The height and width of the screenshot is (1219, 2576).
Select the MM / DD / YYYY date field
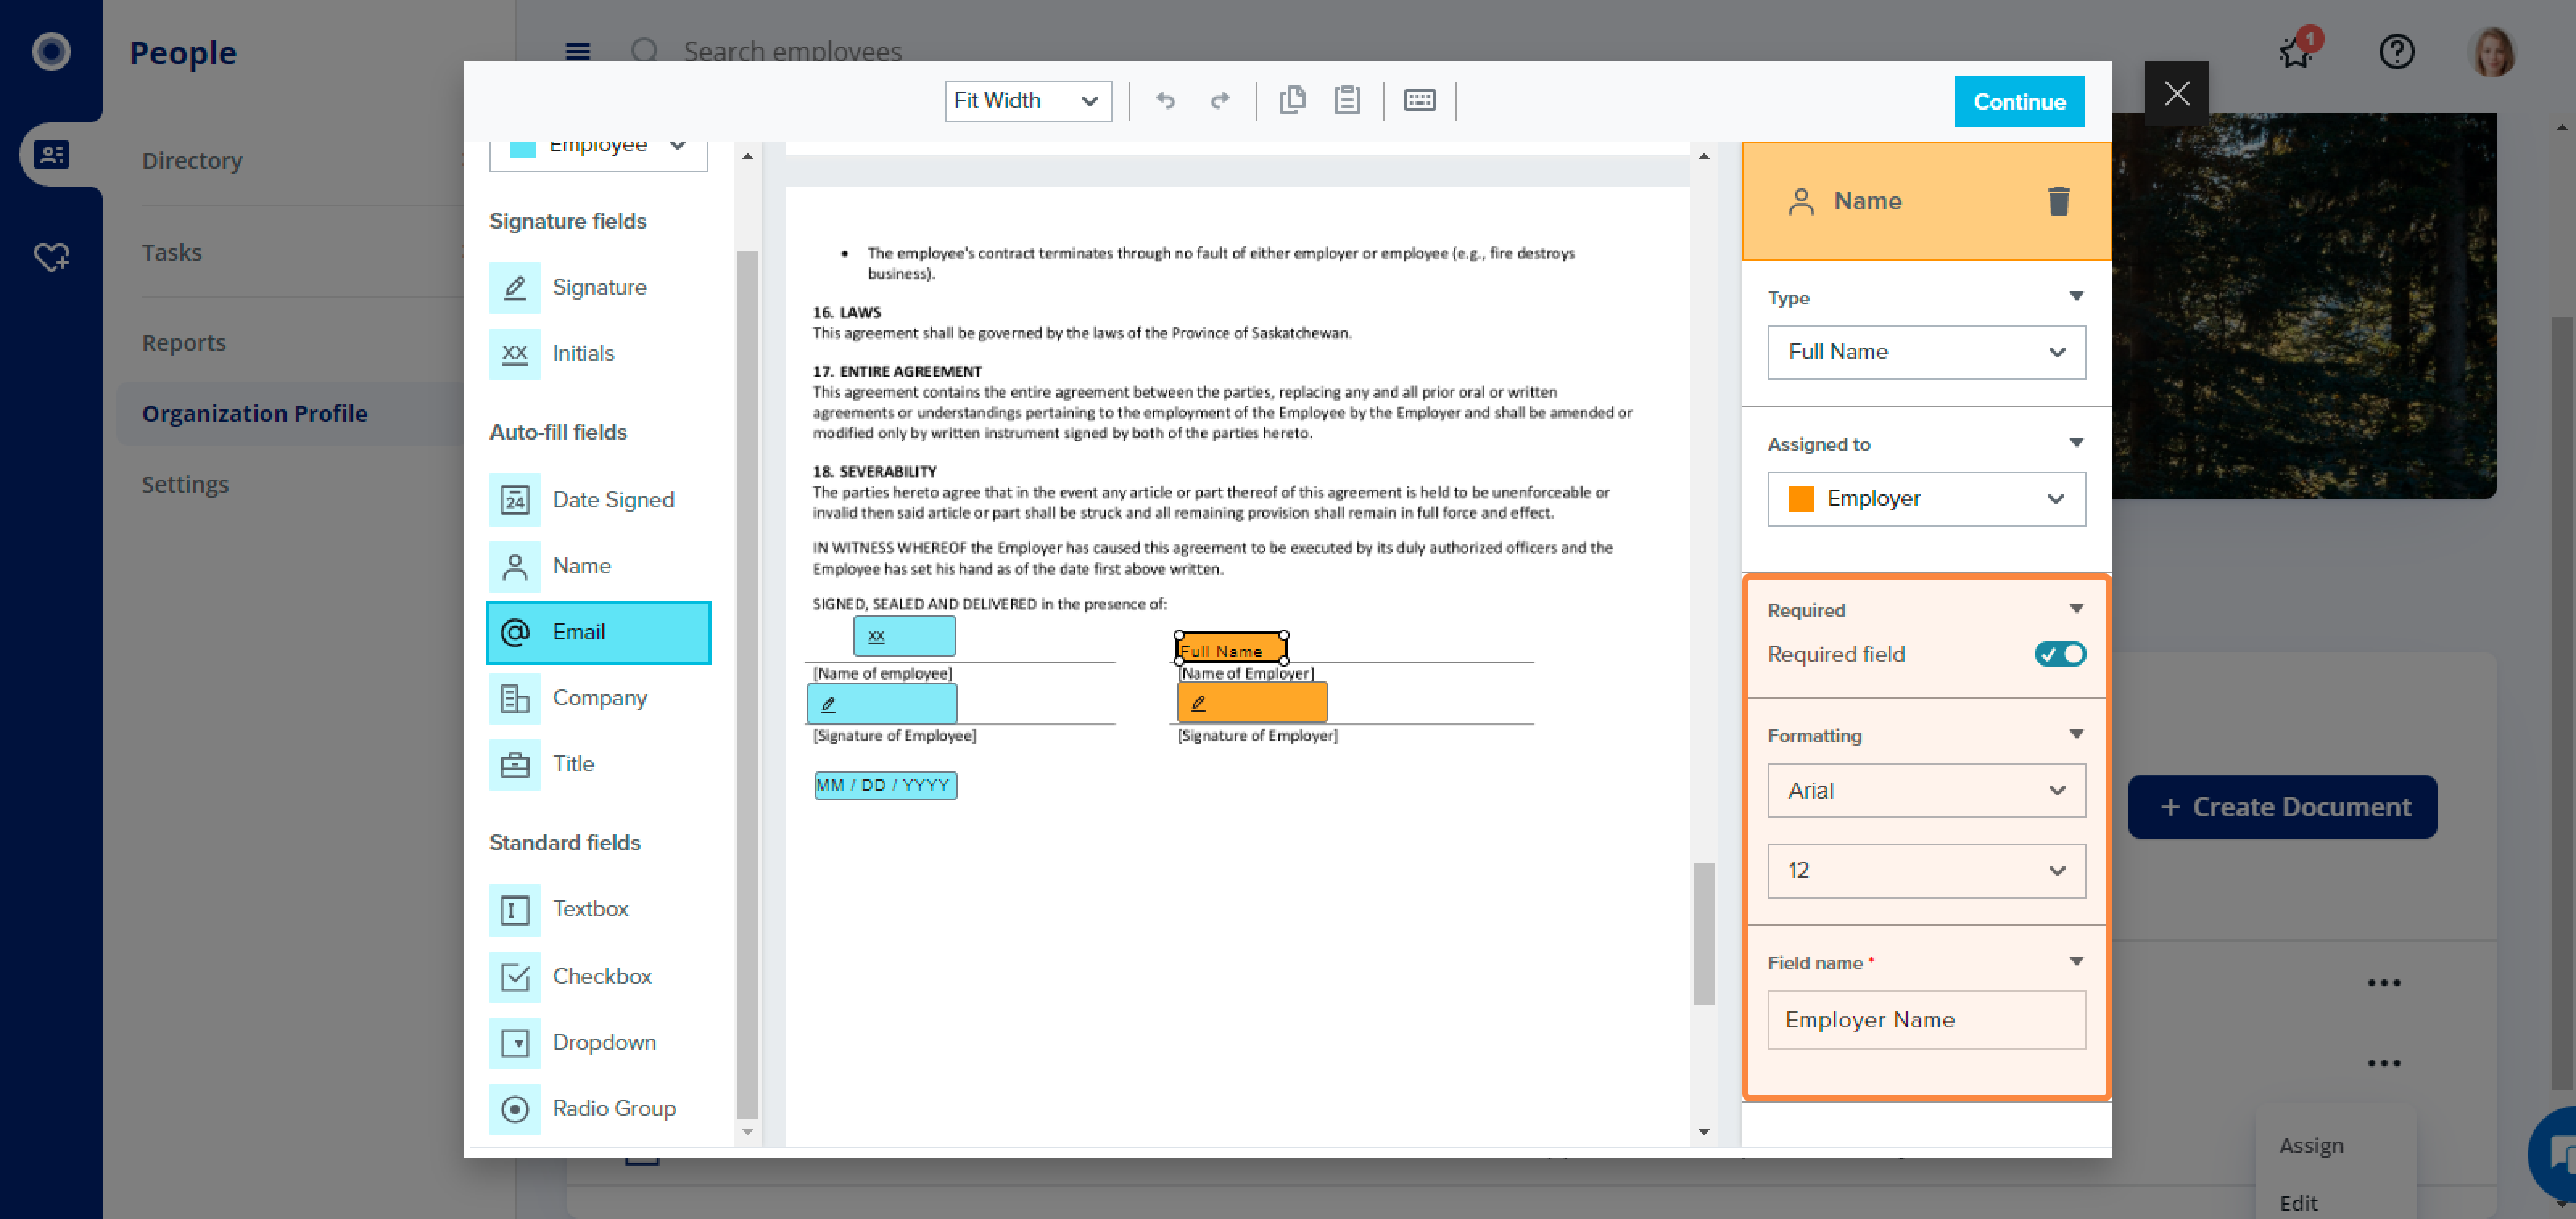pos(885,785)
